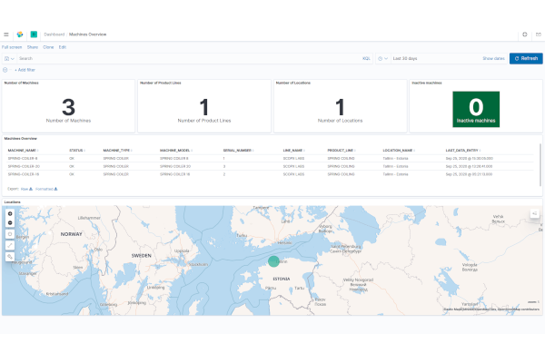Click the green Tallinn location marker

point(273,261)
